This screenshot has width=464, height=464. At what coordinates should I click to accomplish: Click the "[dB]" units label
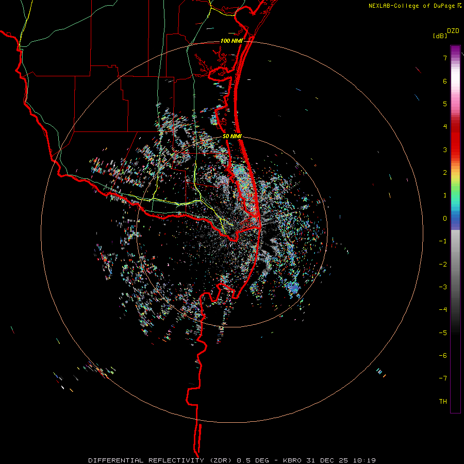(x=440, y=36)
